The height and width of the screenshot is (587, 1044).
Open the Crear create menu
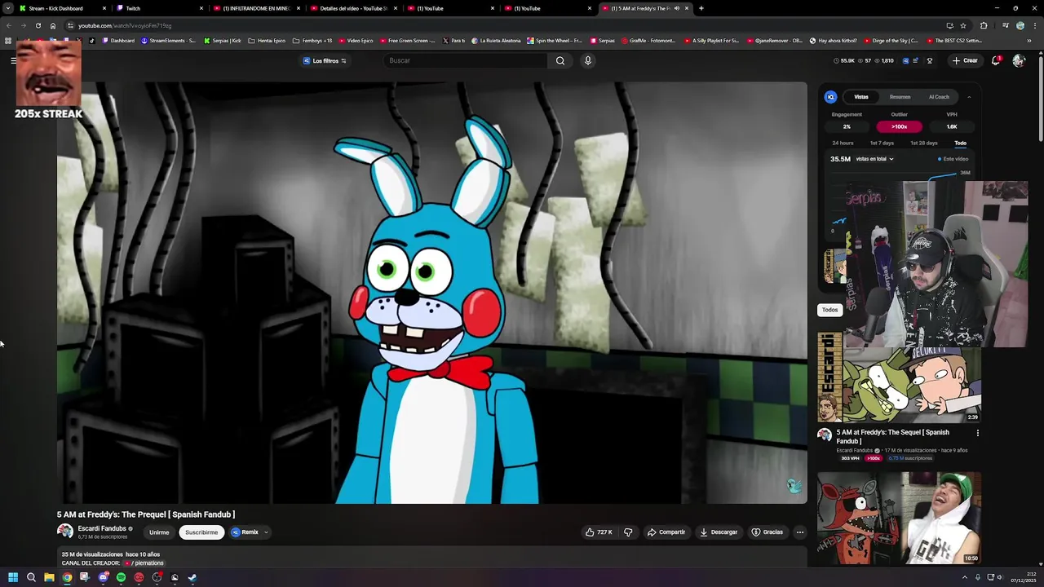tap(965, 60)
